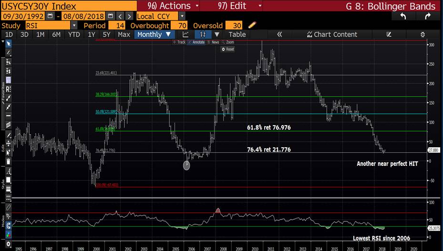This screenshot has width=443, height=251.
Task: Open start date calendar picker
Action: coord(50,16)
